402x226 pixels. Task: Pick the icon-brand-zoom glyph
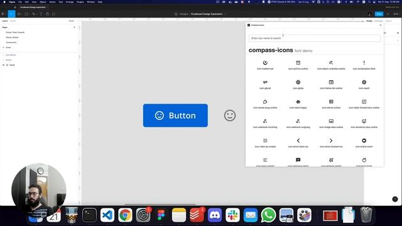pos(364,141)
